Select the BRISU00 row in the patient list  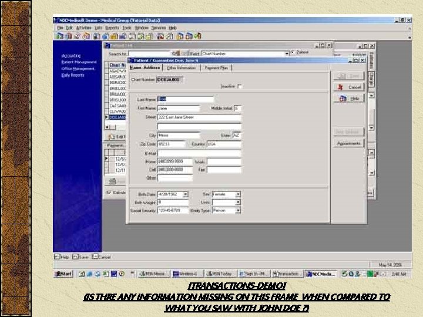(x=117, y=100)
